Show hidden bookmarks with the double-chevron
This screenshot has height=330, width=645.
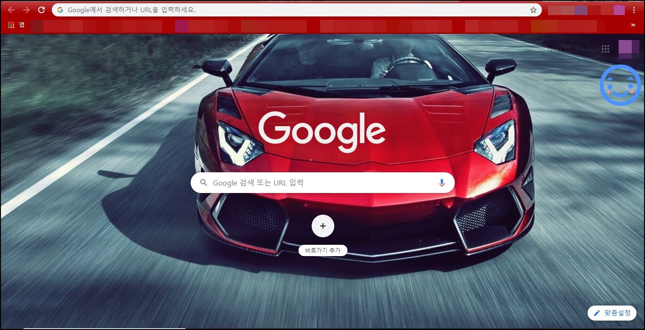pos(633,25)
